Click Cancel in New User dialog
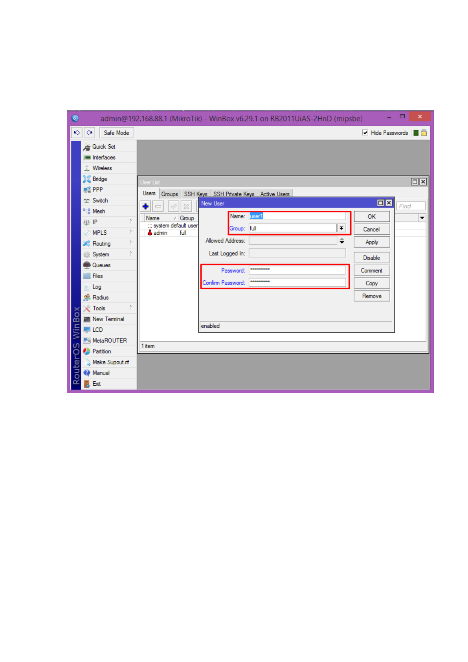 372,229
